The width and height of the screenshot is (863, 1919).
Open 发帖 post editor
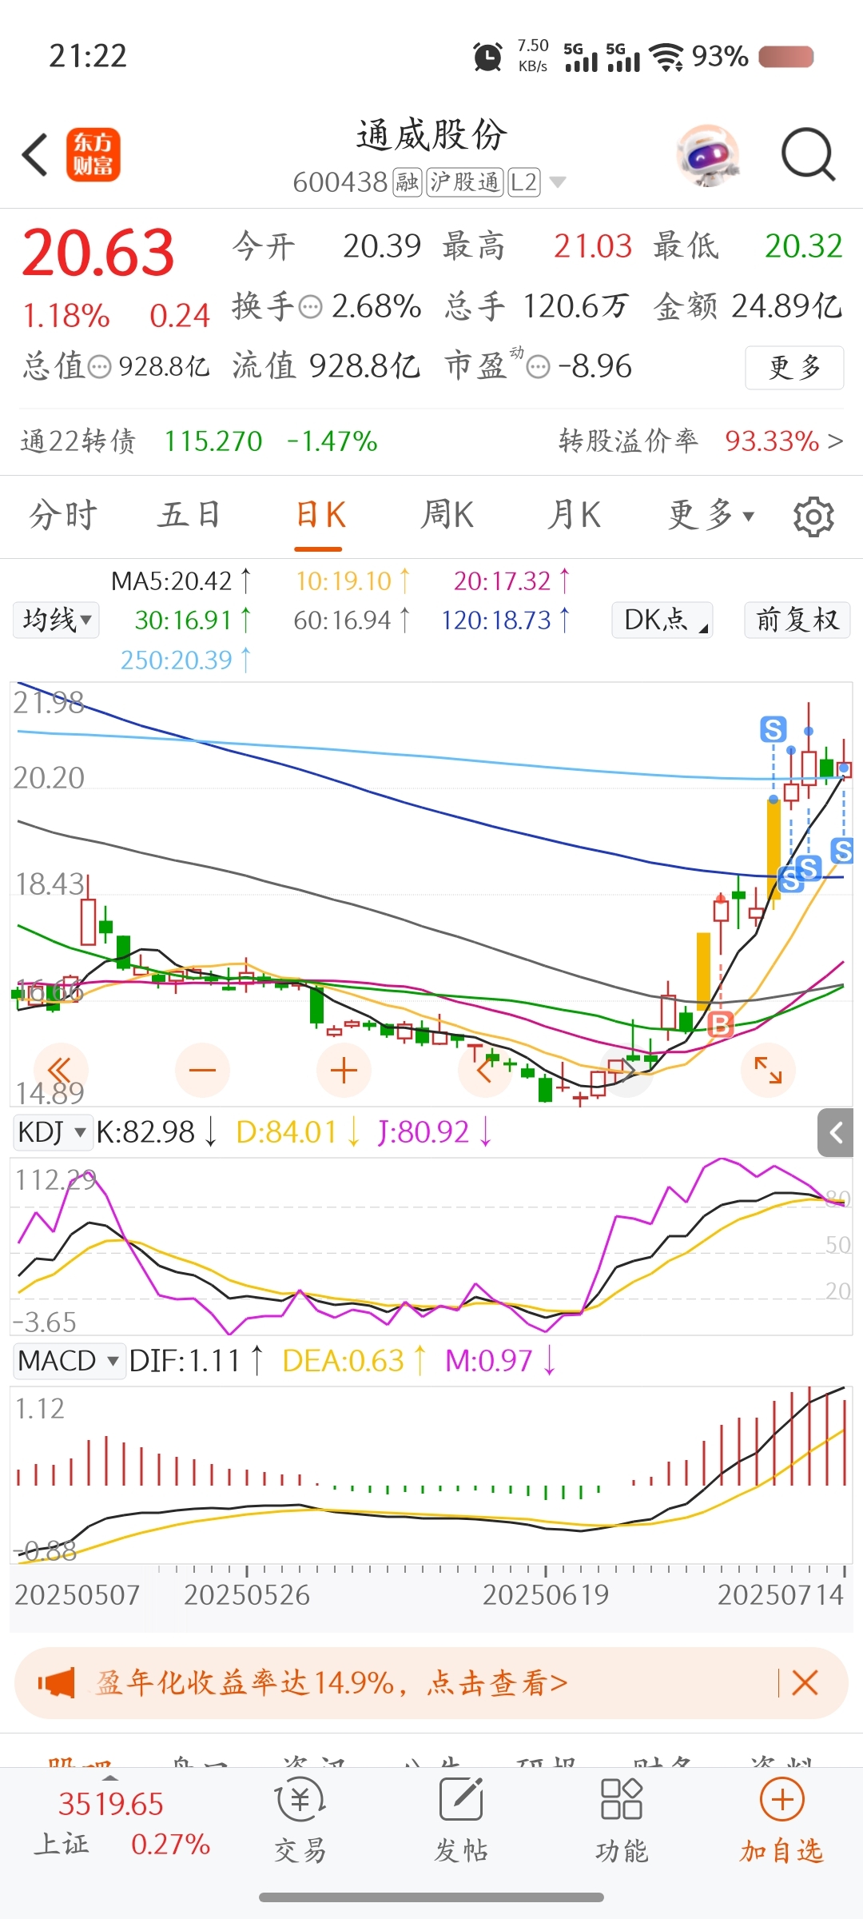click(461, 1822)
